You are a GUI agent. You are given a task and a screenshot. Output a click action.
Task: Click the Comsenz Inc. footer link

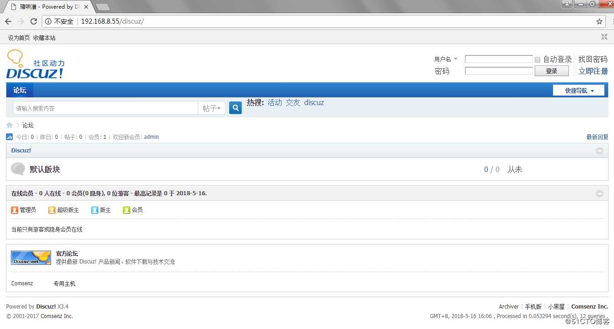(590, 307)
